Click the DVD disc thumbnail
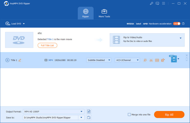190x123 pixels. [x=19, y=40]
